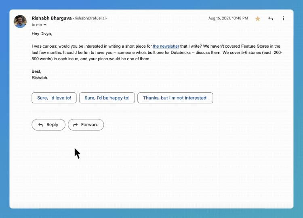Click the sender name Rishabh Bhargava
This screenshot has width=303, height=218.
click(51, 18)
